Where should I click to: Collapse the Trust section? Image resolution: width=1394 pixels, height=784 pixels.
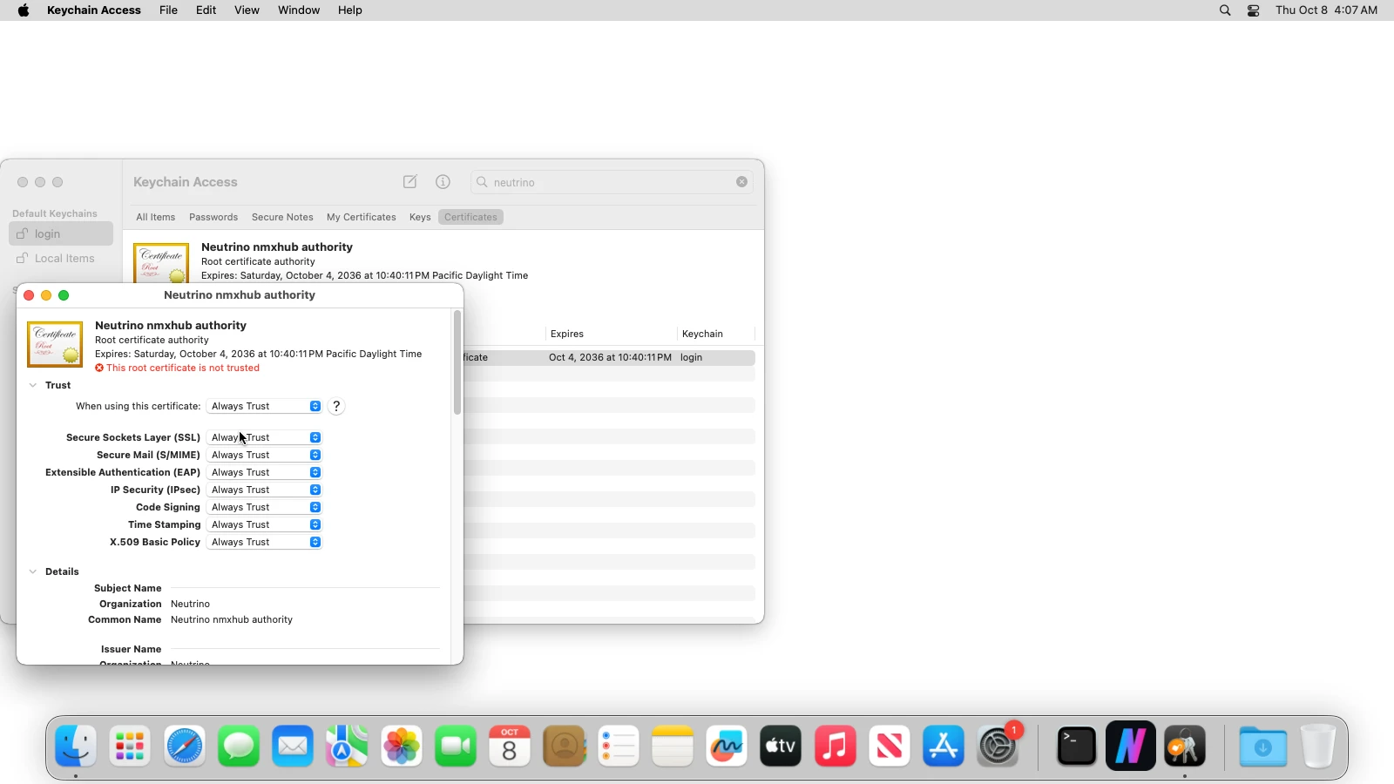pos(33,385)
